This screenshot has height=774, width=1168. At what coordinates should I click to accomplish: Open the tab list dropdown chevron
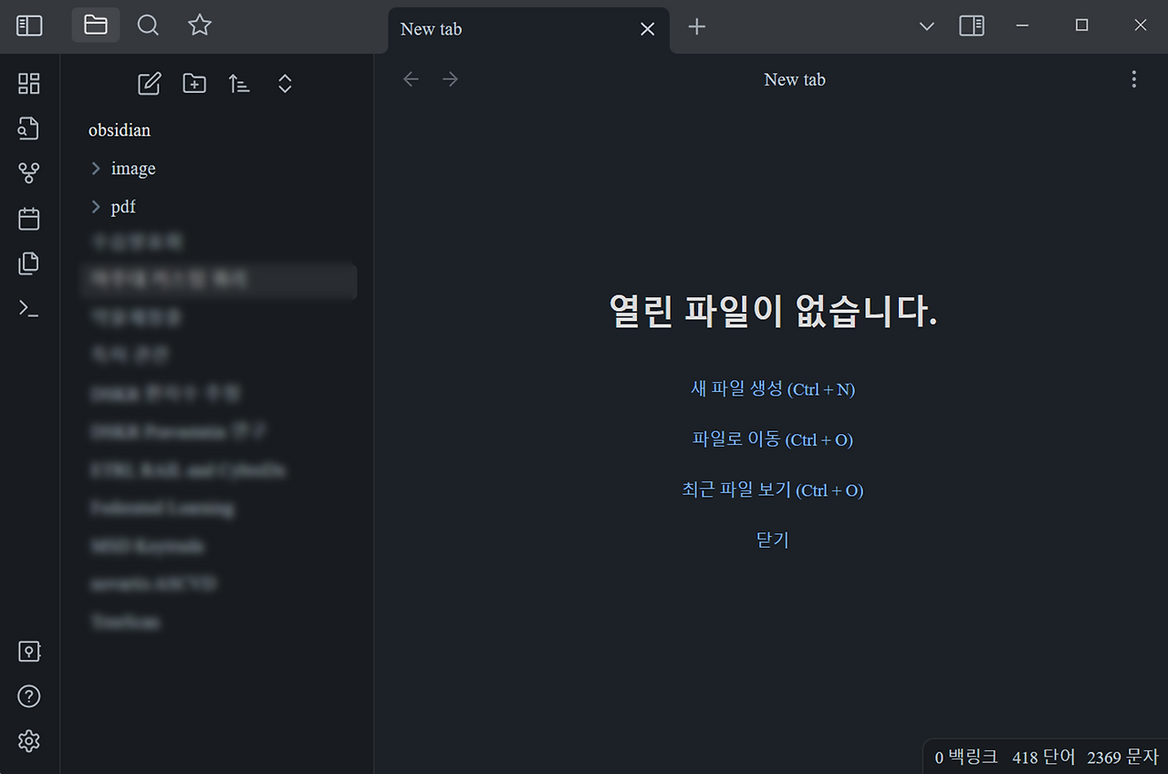[x=926, y=26]
